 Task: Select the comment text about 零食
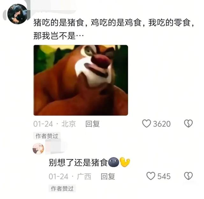click(114, 29)
